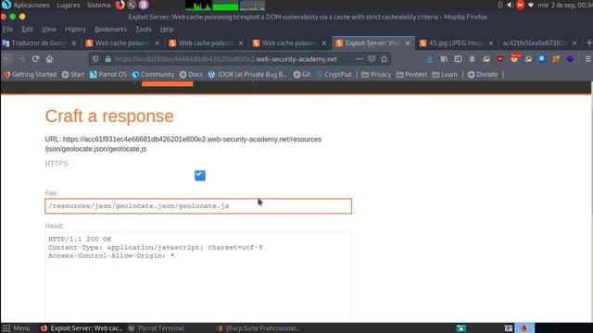Open the File menu
Screen dimensions: 593x333
pyautogui.click(x=7, y=29)
